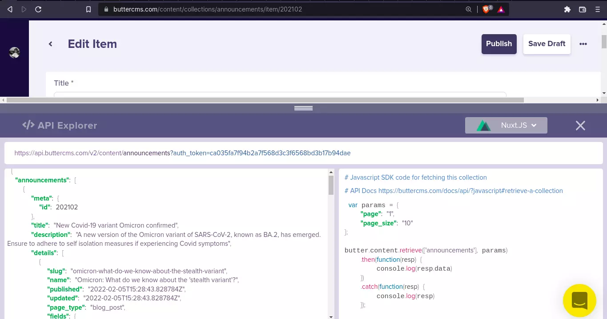Click the id value 202102

tap(67, 207)
